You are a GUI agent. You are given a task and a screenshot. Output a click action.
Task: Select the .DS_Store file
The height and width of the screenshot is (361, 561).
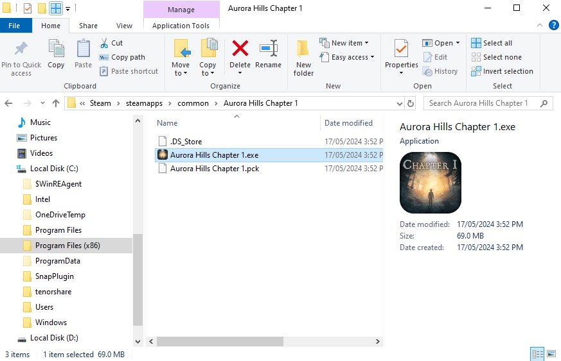[x=269, y=142]
